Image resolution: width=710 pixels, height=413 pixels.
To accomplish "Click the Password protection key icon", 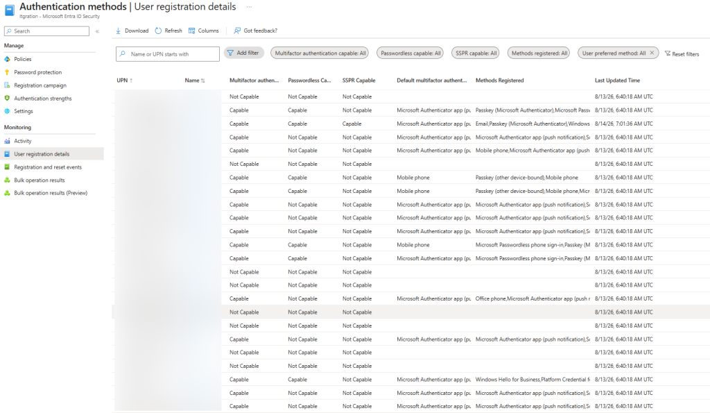I will click(x=7, y=72).
